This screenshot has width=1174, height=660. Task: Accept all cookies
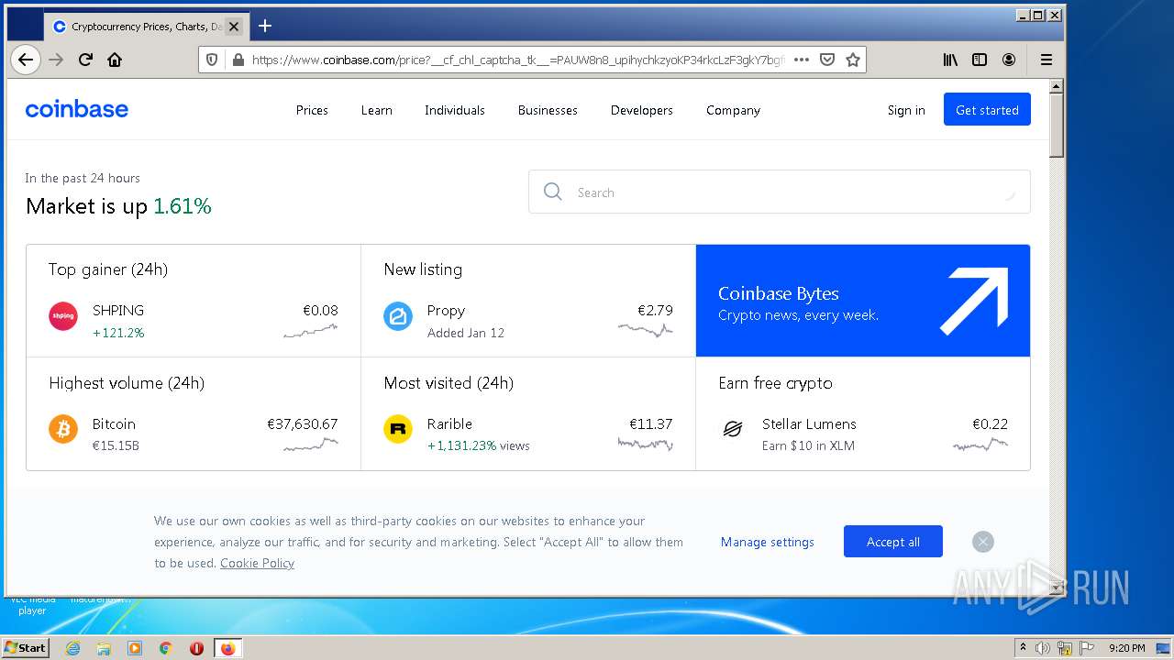(893, 542)
